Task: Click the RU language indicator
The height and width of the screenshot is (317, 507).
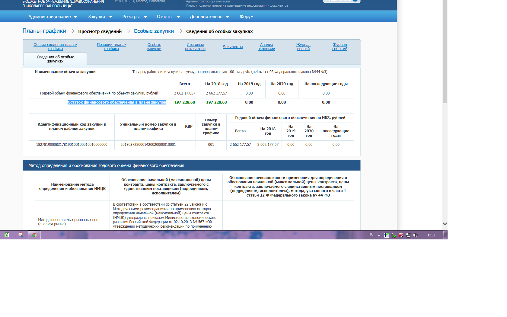Action: coord(371,235)
